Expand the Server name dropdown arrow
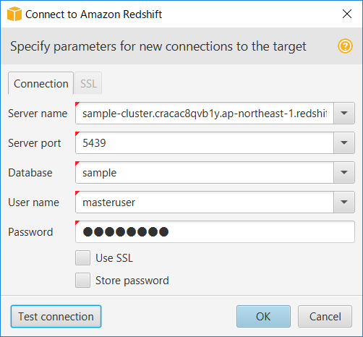This screenshot has width=363, height=337. pyautogui.click(x=344, y=113)
